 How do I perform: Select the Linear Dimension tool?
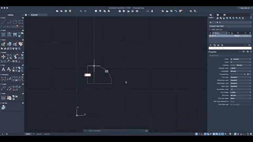coord(4,79)
